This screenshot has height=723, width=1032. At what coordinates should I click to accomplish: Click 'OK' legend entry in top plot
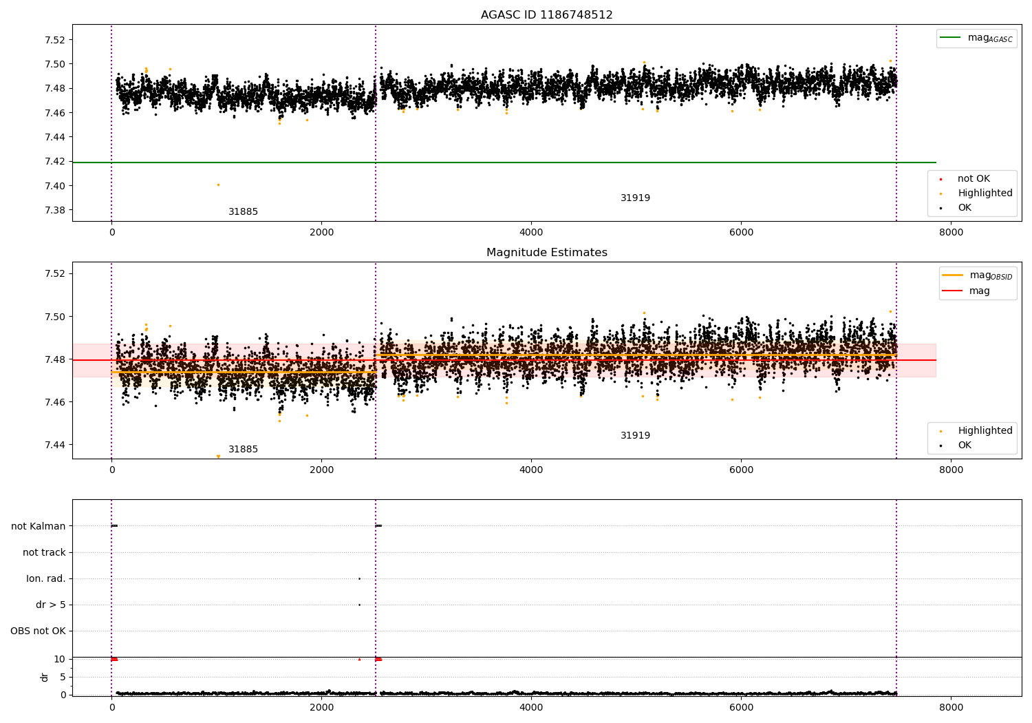click(x=965, y=208)
